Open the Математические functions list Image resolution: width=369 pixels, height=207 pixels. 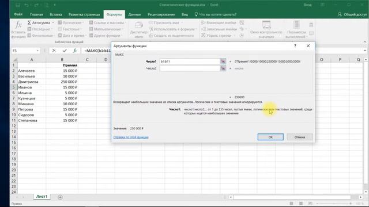106,29
